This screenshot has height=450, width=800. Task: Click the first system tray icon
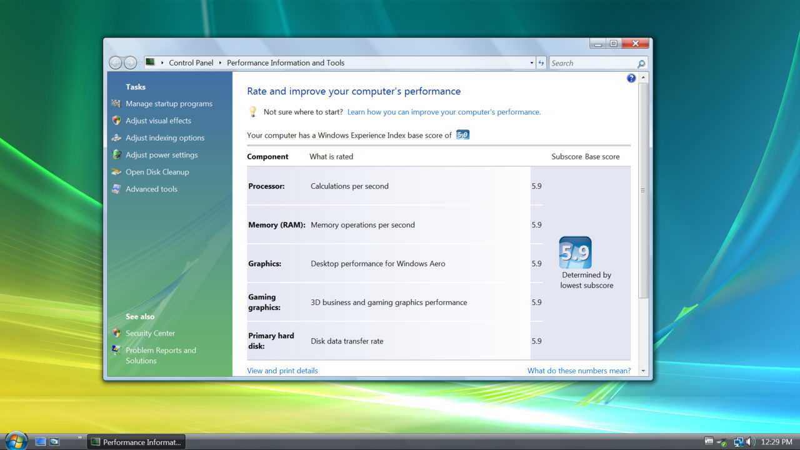(x=709, y=441)
